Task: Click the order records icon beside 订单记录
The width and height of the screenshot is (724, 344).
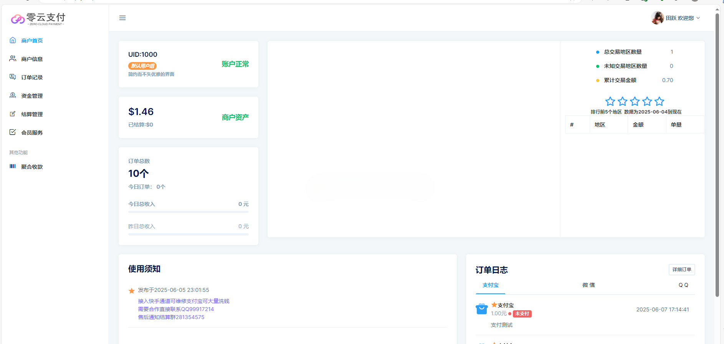Action: point(13,77)
